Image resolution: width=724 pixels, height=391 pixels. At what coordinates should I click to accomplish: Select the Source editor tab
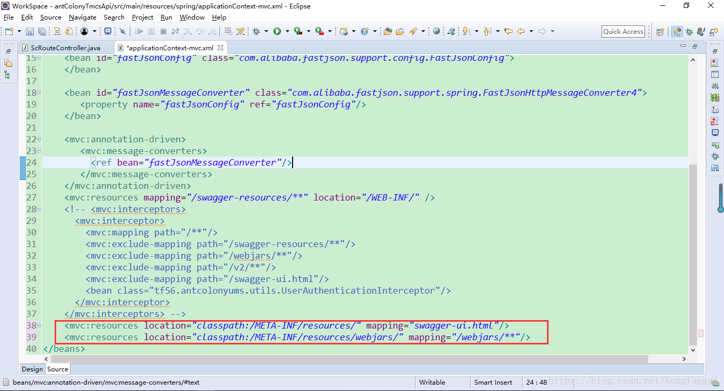pyautogui.click(x=58, y=369)
